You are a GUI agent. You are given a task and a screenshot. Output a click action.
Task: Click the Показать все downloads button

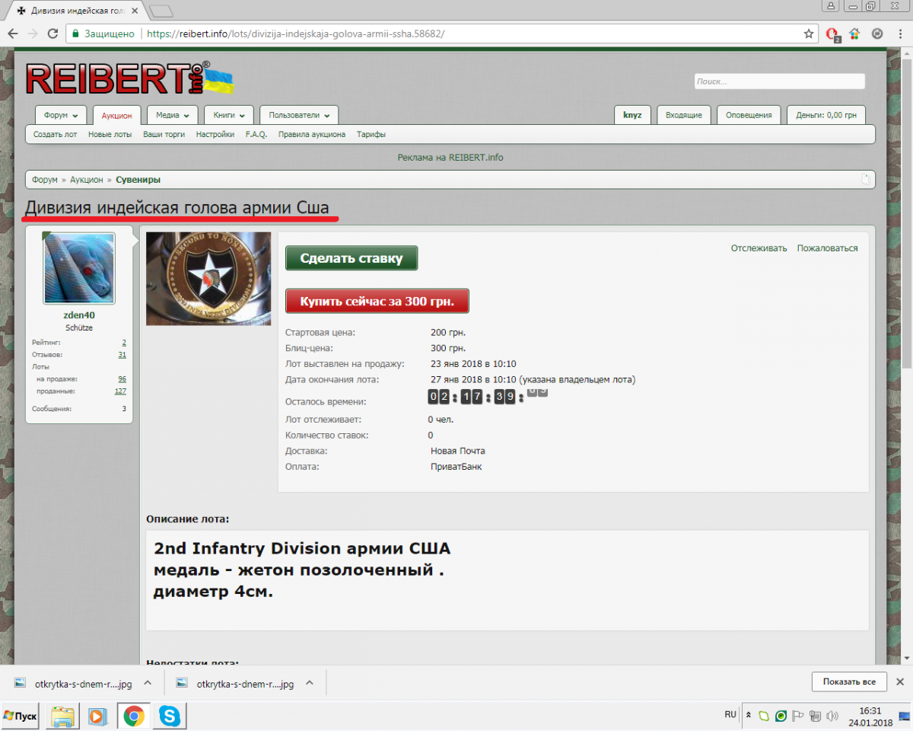849,682
